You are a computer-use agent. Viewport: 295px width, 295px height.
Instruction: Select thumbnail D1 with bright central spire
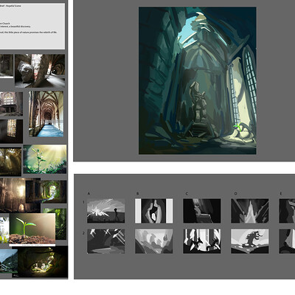[x=250, y=211]
